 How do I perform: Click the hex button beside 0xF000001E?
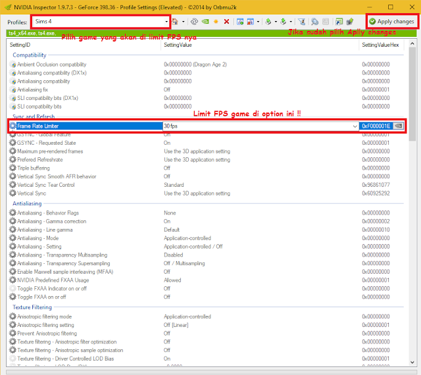coord(399,126)
